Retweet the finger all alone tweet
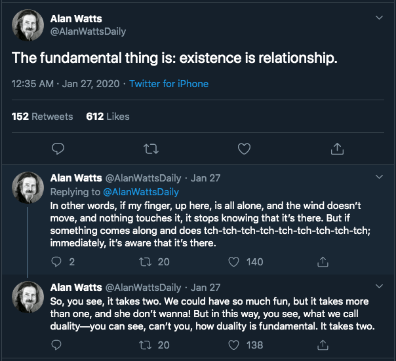 point(146,261)
